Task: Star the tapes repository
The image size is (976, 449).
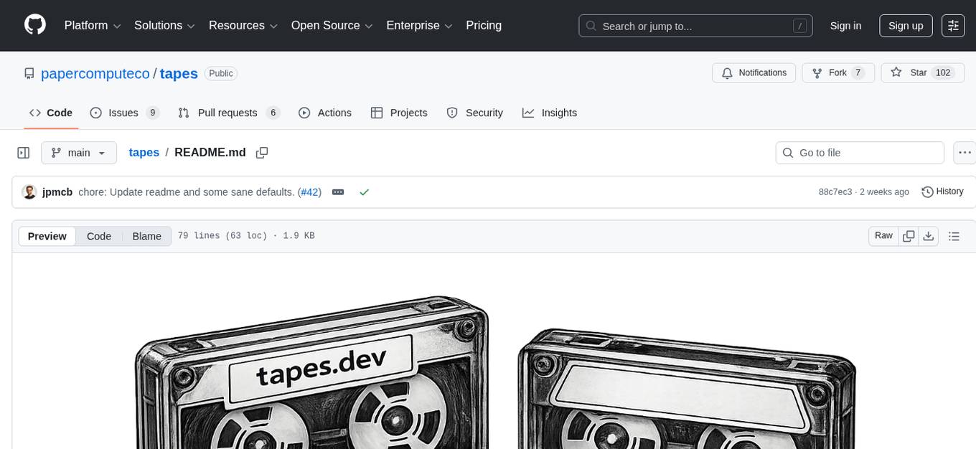Action: click(x=916, y=72)
